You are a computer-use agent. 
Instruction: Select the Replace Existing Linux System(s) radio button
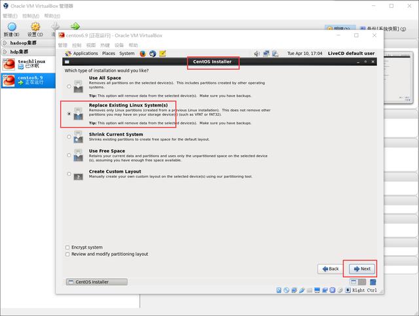pos(69,114)
